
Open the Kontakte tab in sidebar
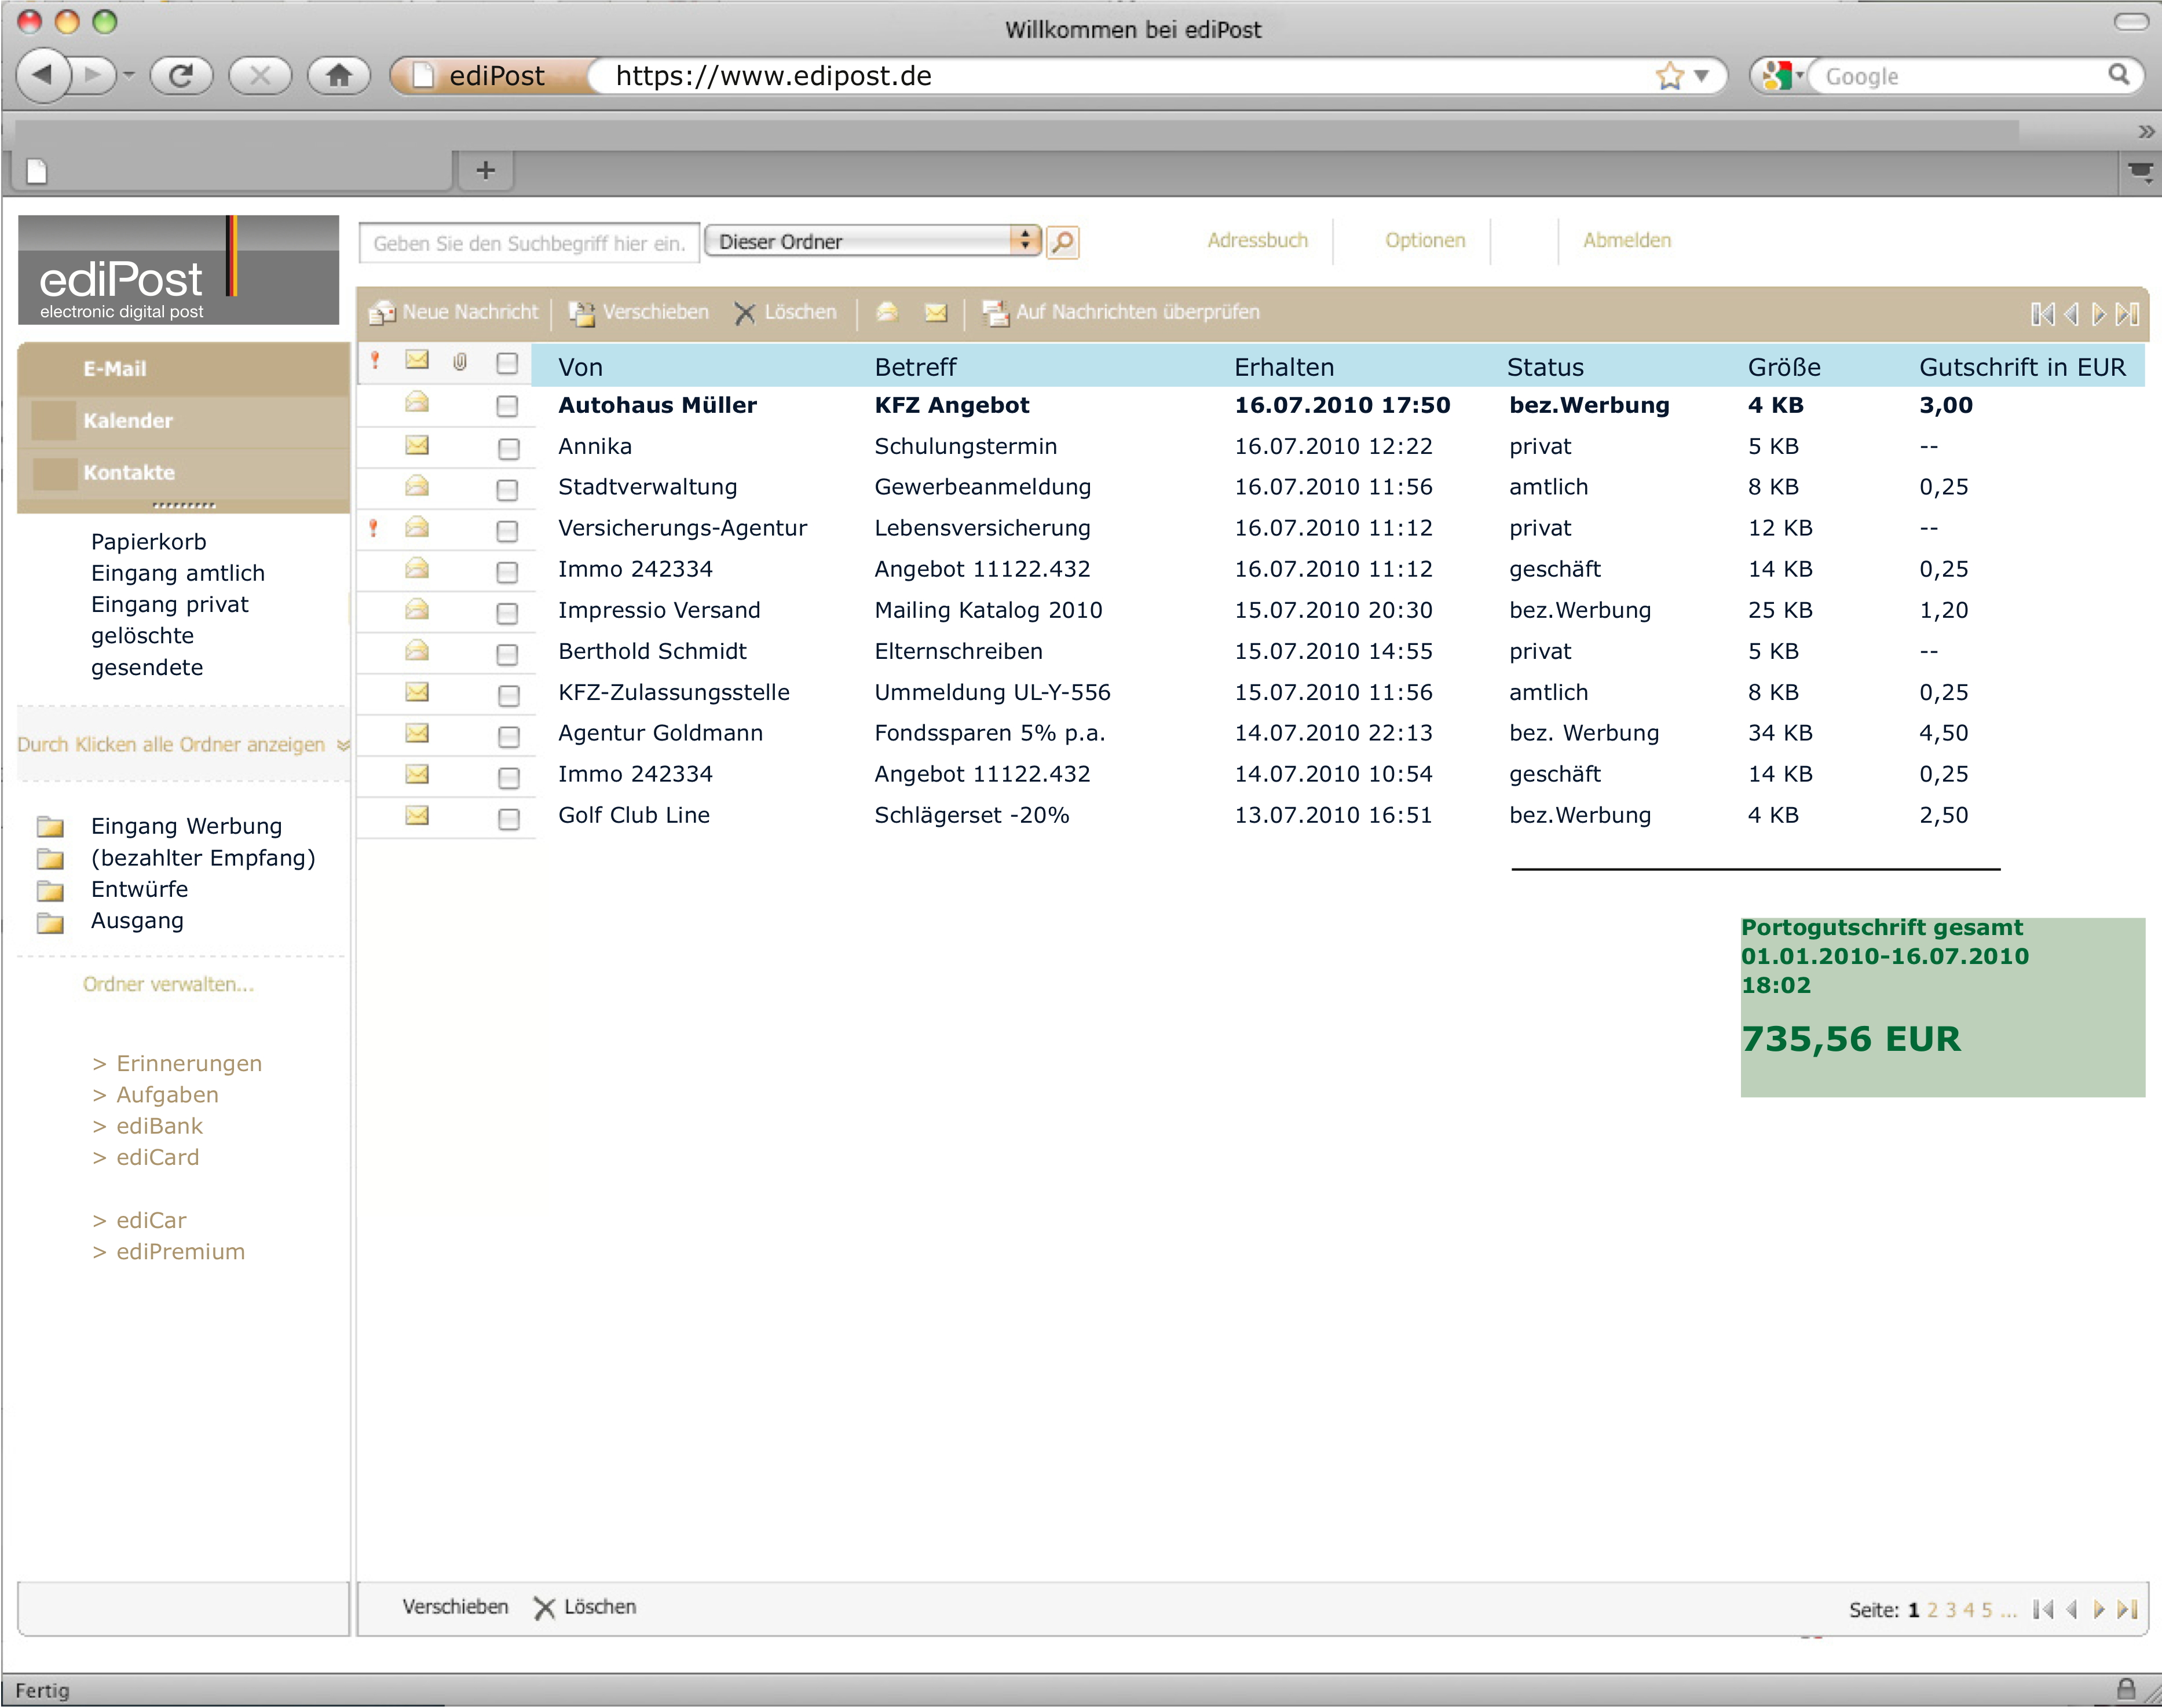coord(128,473)
